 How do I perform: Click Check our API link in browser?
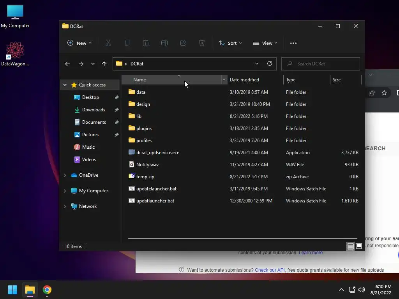(270, 270)
